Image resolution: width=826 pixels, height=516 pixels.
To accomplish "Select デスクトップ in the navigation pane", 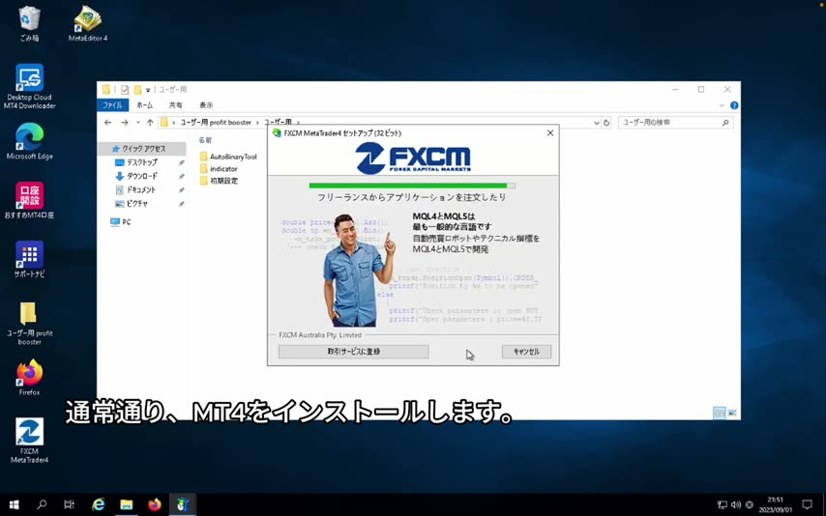I will click(142, 162).
